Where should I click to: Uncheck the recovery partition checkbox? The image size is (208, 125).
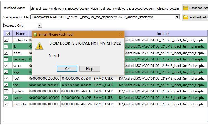pos(6,59)
